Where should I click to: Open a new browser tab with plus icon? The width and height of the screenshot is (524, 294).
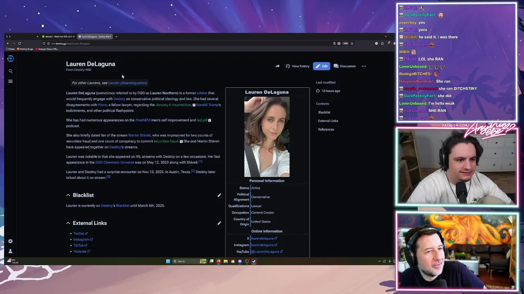(x=116, y=36)
